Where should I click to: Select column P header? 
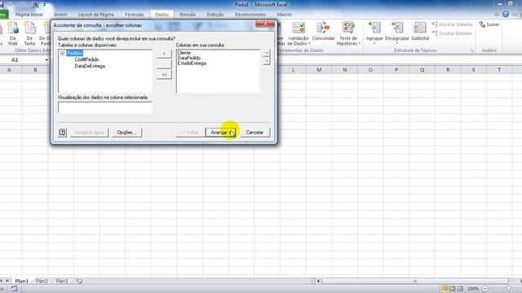[x=396, y=70]
